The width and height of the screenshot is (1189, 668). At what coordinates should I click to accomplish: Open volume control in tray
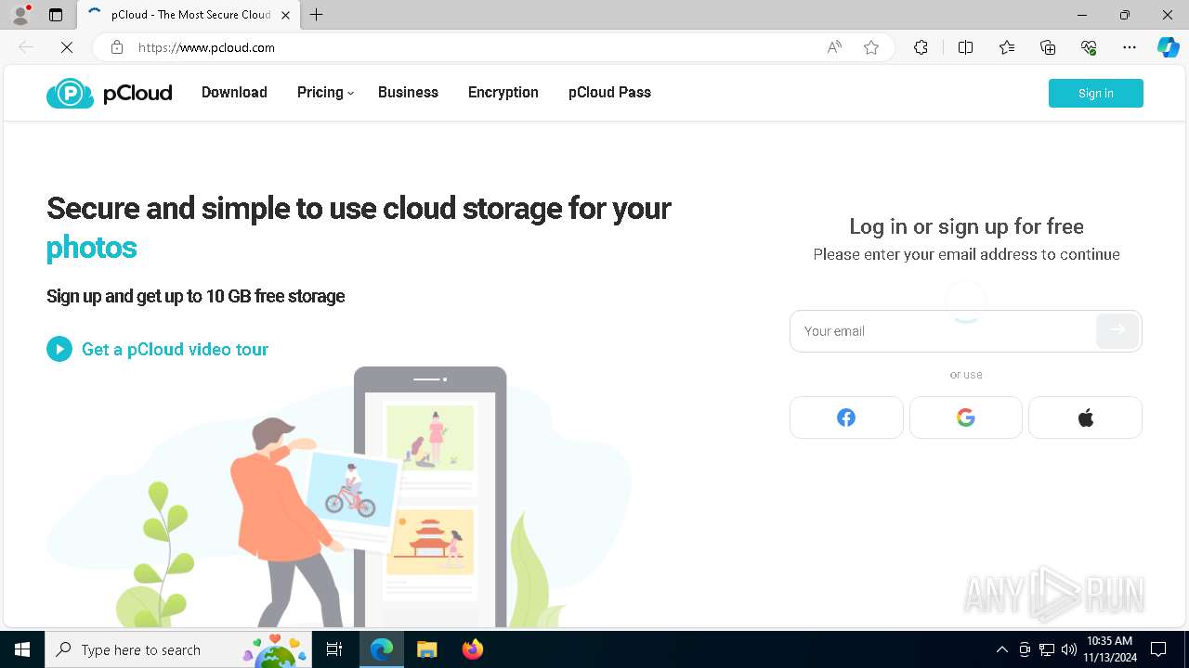[x=1069, y=649]
